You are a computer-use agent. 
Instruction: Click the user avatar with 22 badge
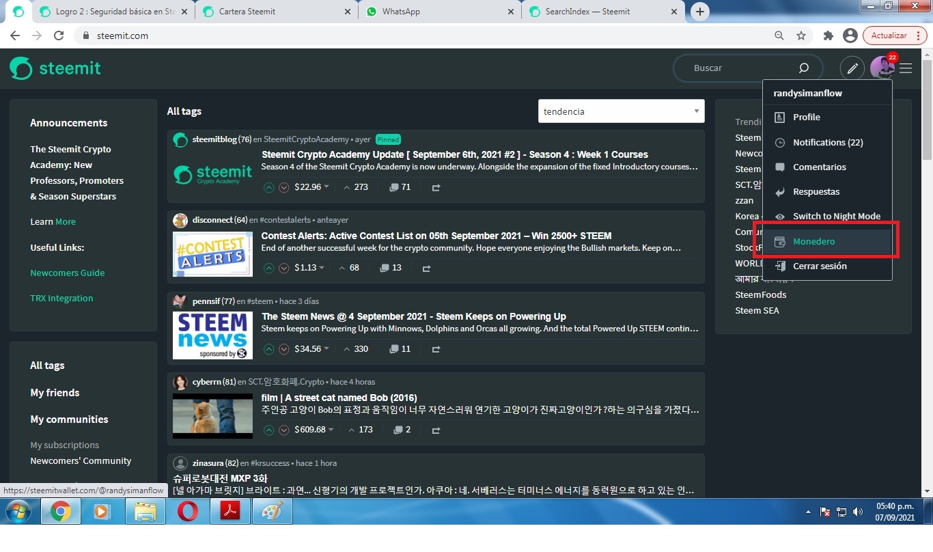point(882,68)
